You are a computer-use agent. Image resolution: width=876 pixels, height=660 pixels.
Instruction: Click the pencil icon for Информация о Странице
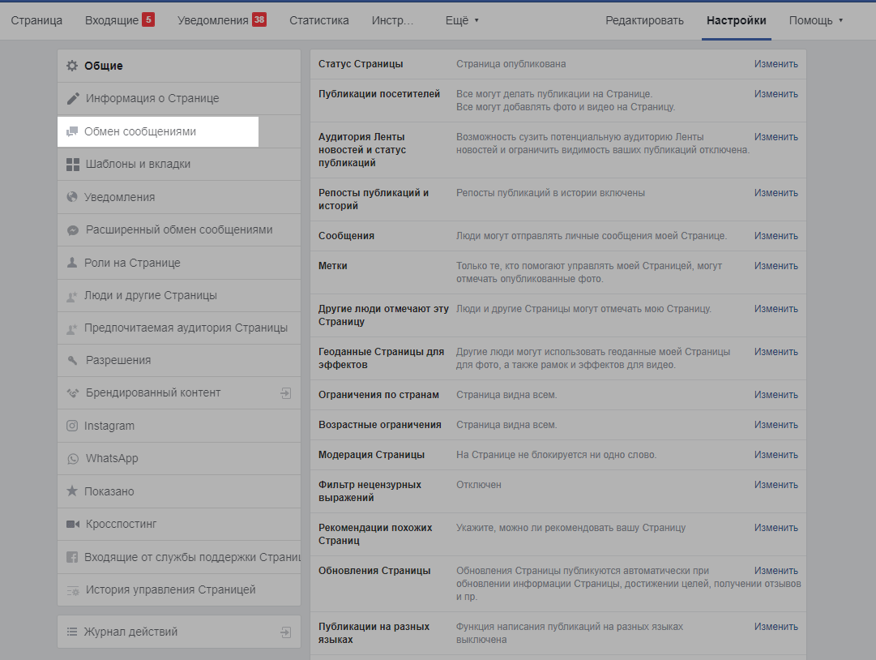click(72, 99)
